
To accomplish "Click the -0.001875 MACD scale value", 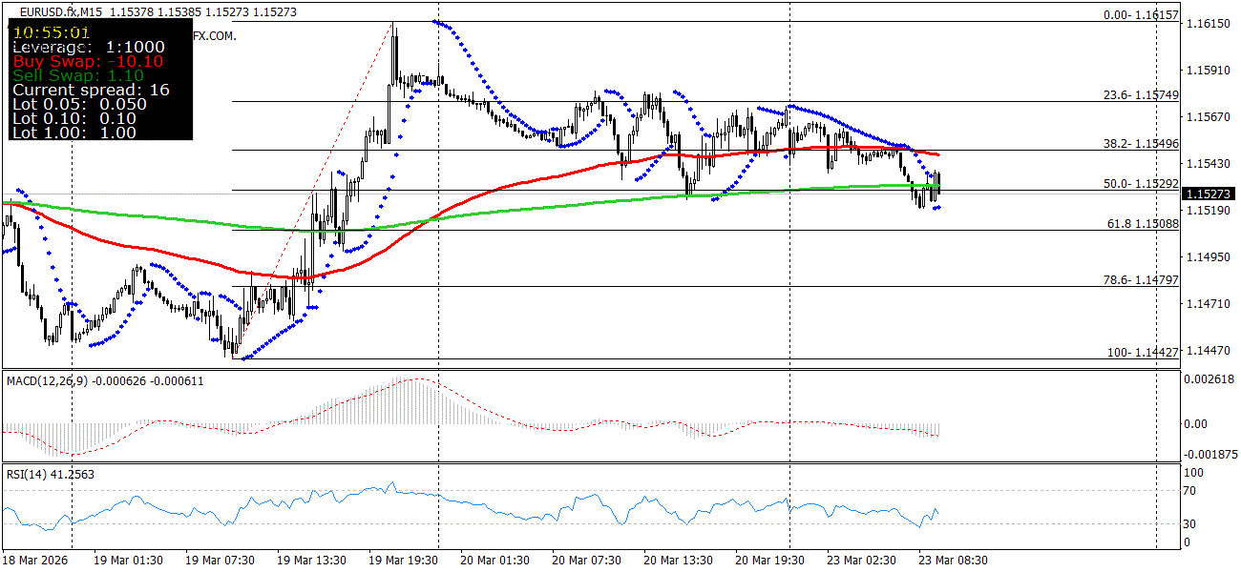I will point(1209,455).
